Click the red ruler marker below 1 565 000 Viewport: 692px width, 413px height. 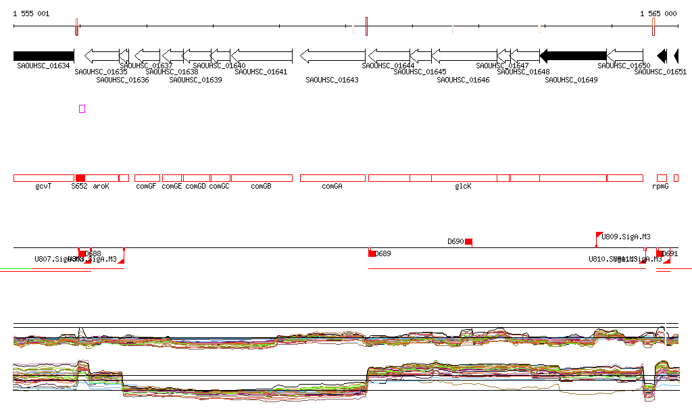pyautogui.click(x=653, y=26)
